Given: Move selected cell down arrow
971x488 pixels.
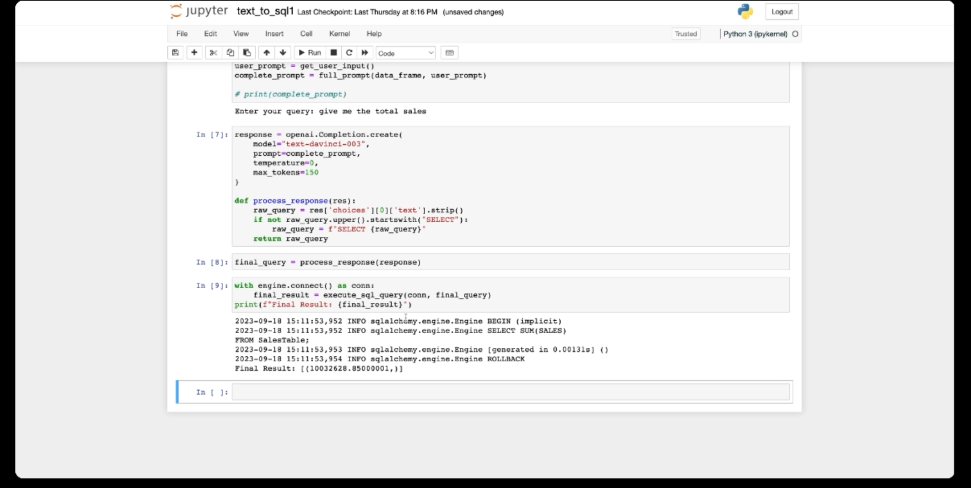Looking at the screenshot, I should pos(283,53).
